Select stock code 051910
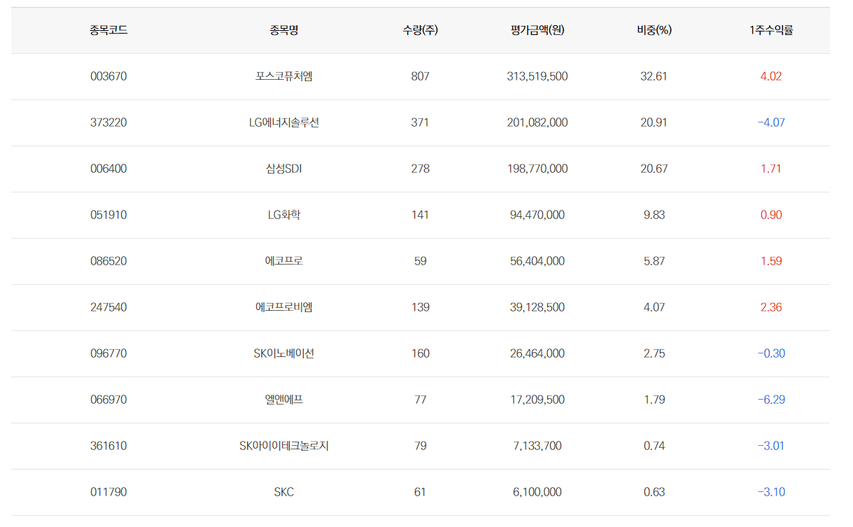Screen dimensions: 853x527 (108, 215)
